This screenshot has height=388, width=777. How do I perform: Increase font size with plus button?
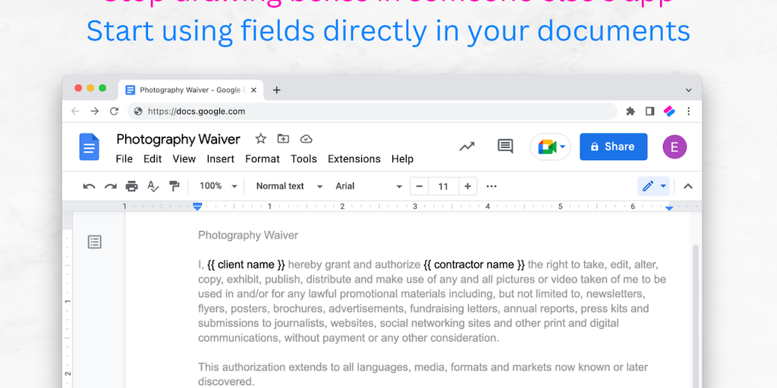[467, 186]
